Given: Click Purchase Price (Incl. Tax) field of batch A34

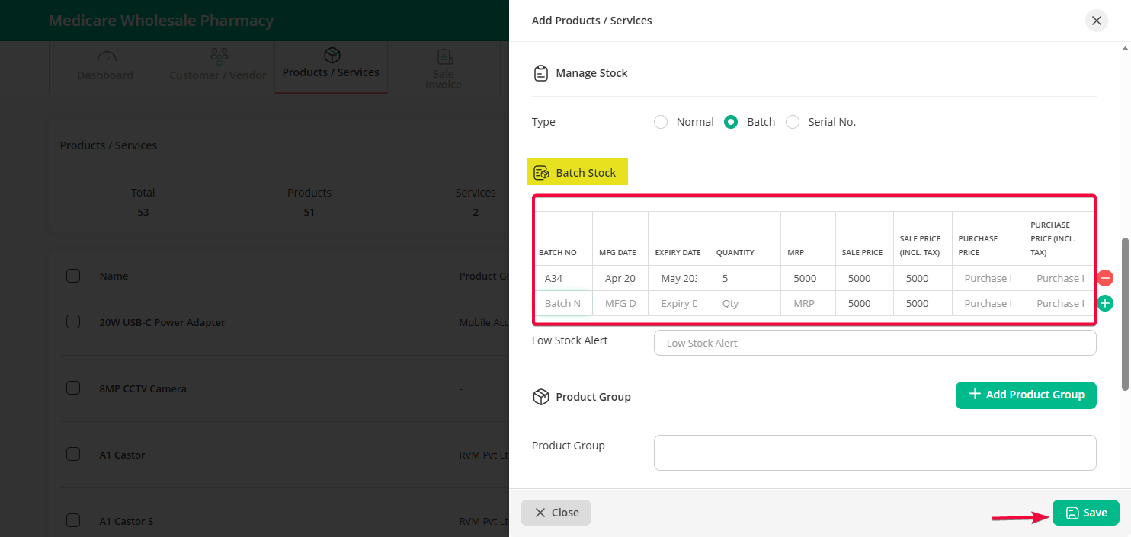Looking at the screenshot, I should (x=1059, y=278).
